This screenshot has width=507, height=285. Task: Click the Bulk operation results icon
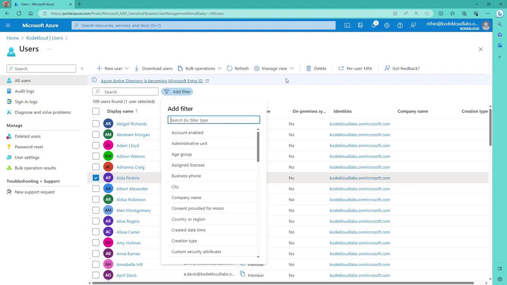[10, 168]
